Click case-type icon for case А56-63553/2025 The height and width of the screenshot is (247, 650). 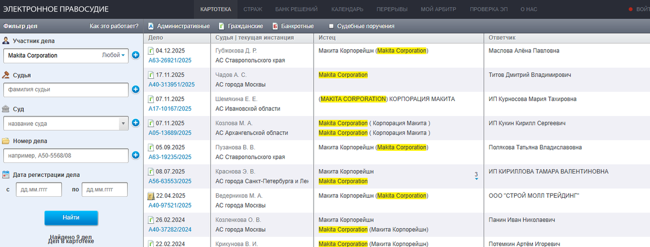pyautogui.click(x=151, y=172)
